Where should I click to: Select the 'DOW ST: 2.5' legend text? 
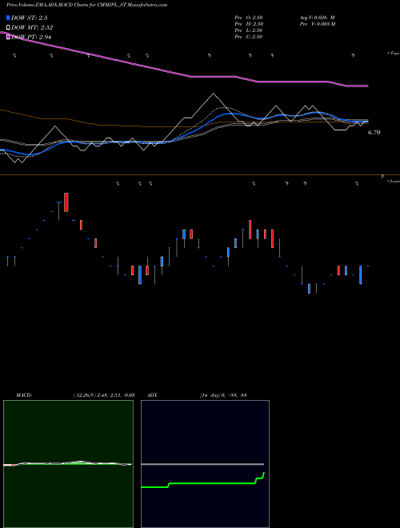[28, 18]
